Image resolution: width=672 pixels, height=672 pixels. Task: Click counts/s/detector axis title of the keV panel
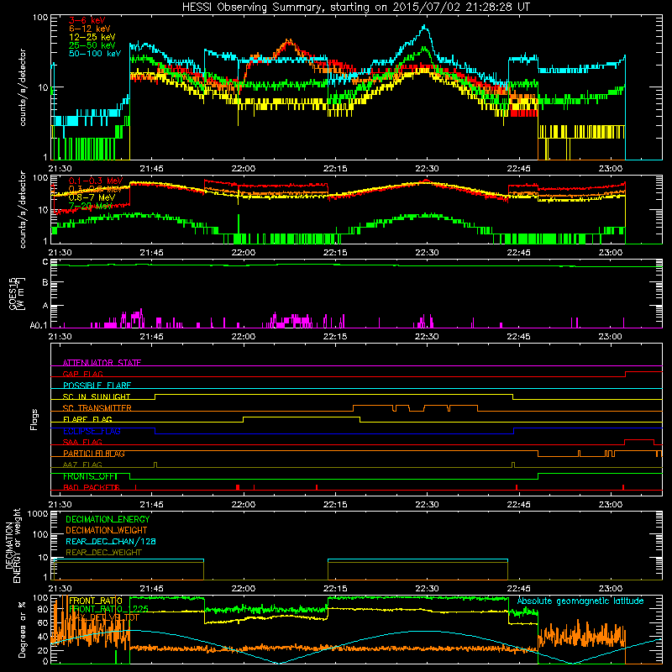(x=23, y=87)
